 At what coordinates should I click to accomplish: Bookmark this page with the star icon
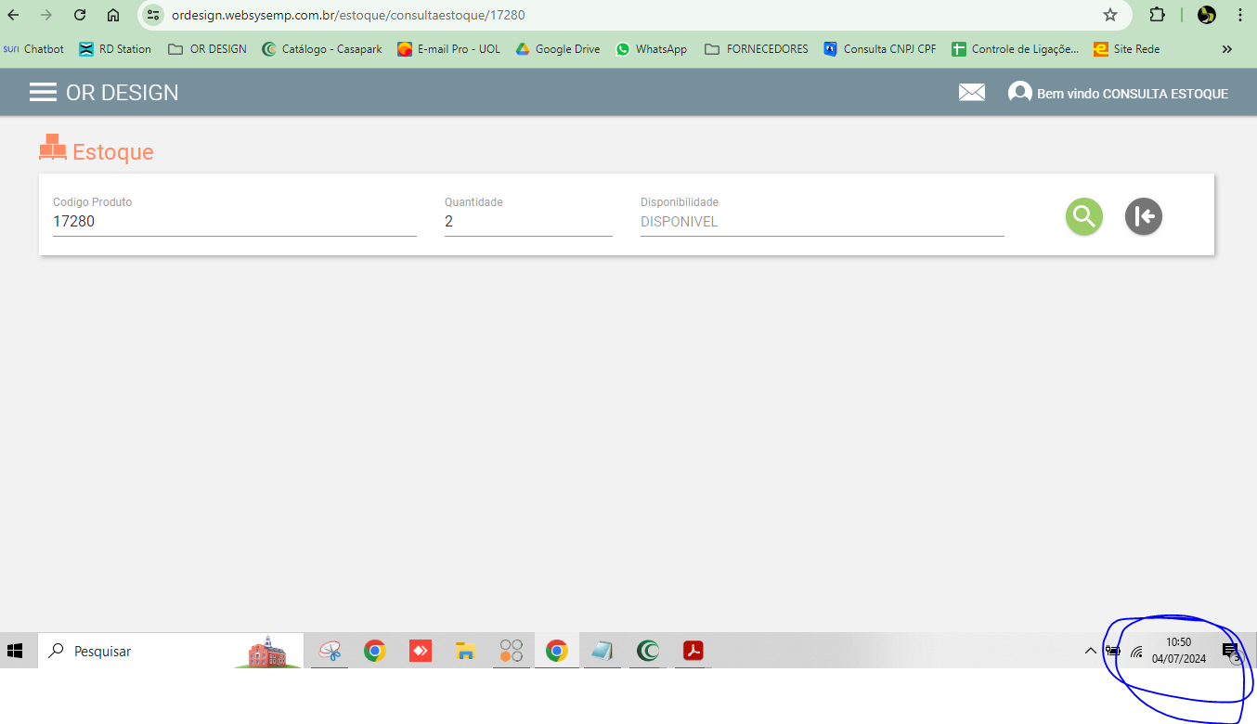pyautogui.click(x=1109, y=15)
